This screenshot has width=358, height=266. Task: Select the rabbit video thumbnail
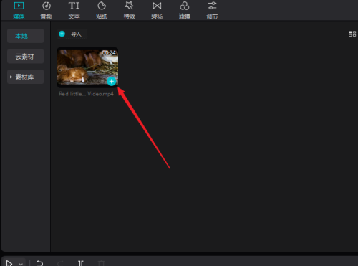coord(87,67)
